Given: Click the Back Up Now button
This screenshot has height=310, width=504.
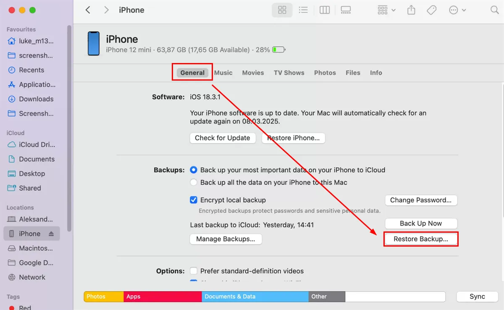Looking at the screenshot, I should (x=420, y=223).
